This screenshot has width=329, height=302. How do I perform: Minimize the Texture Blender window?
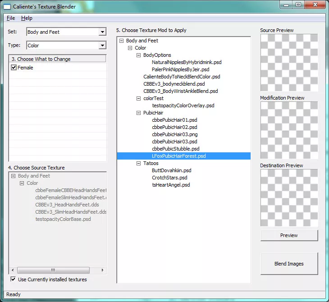286,5
